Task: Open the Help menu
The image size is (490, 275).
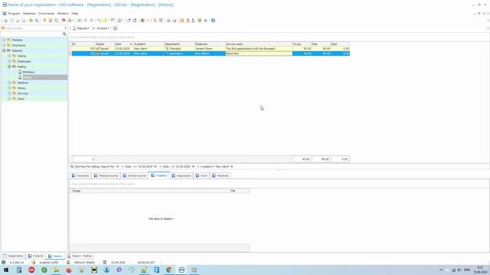Action: click(x=75, y=14)
